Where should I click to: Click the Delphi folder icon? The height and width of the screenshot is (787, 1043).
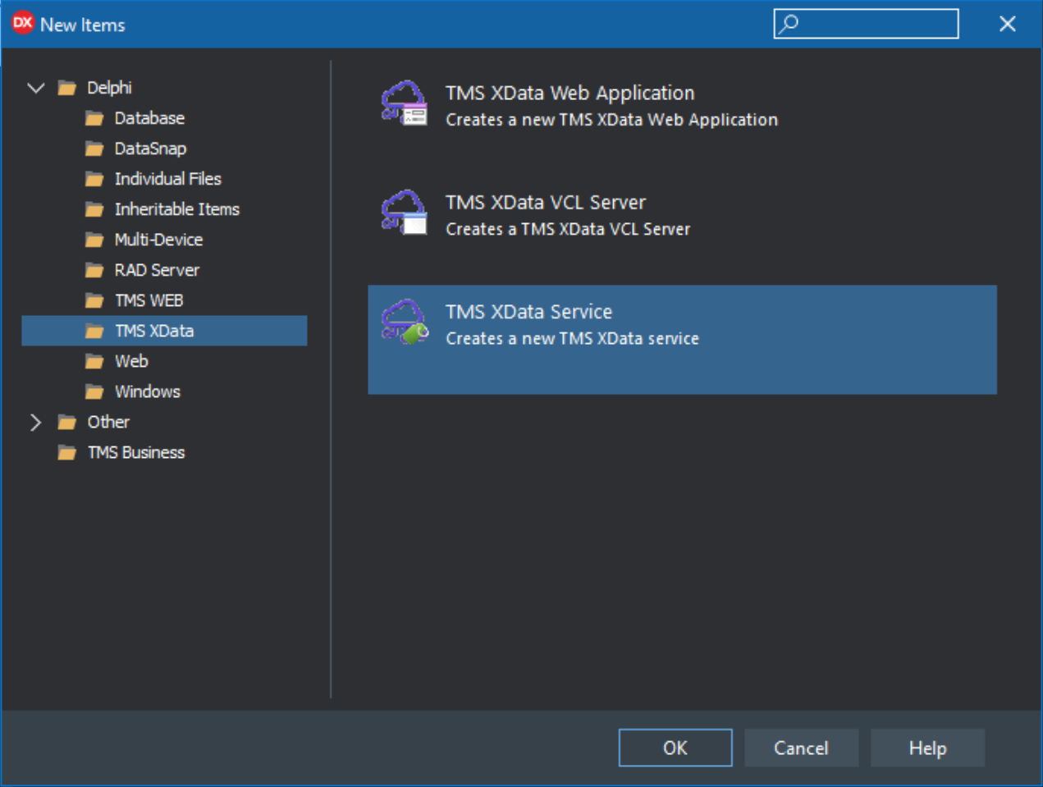[67, 88]
